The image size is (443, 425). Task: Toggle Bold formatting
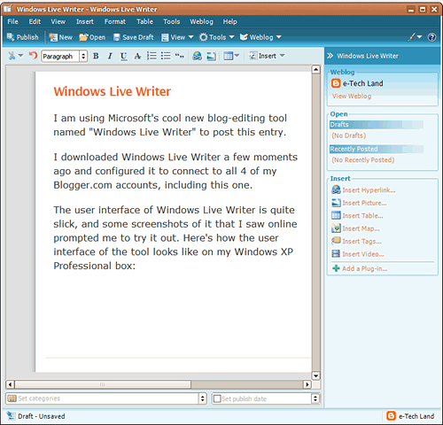96,56
